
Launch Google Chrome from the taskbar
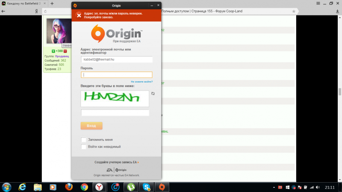click(84, 187)
